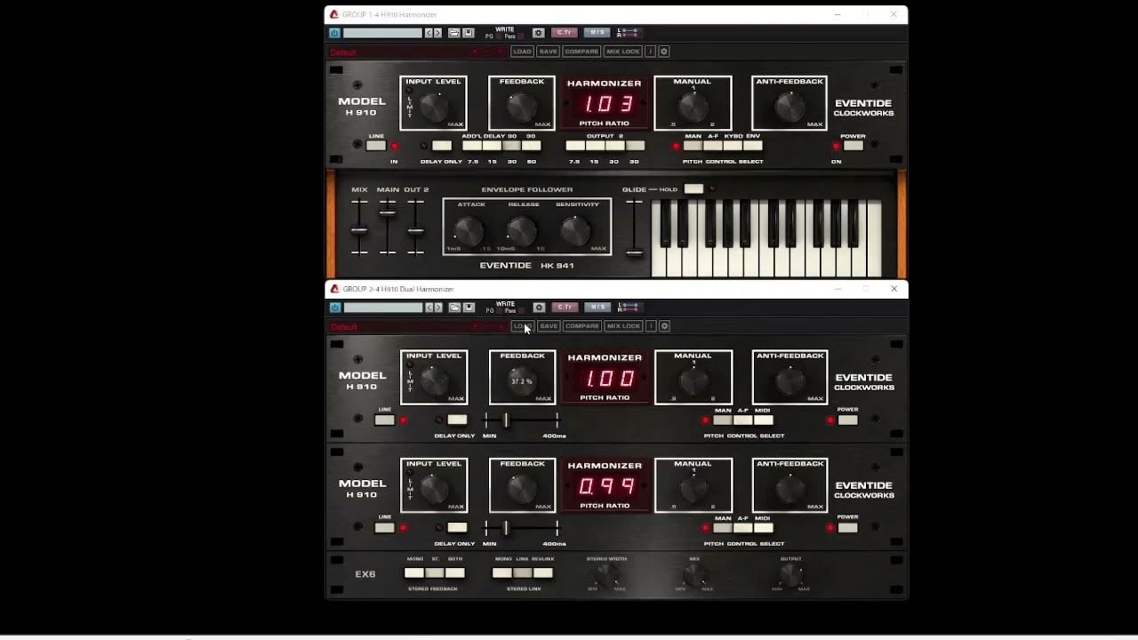Open the settings gear next to MIX LOCK in Dual Harmonizer
Image resolution: width=1138 pixels, height=640 pixels.
tap(664, 326)
